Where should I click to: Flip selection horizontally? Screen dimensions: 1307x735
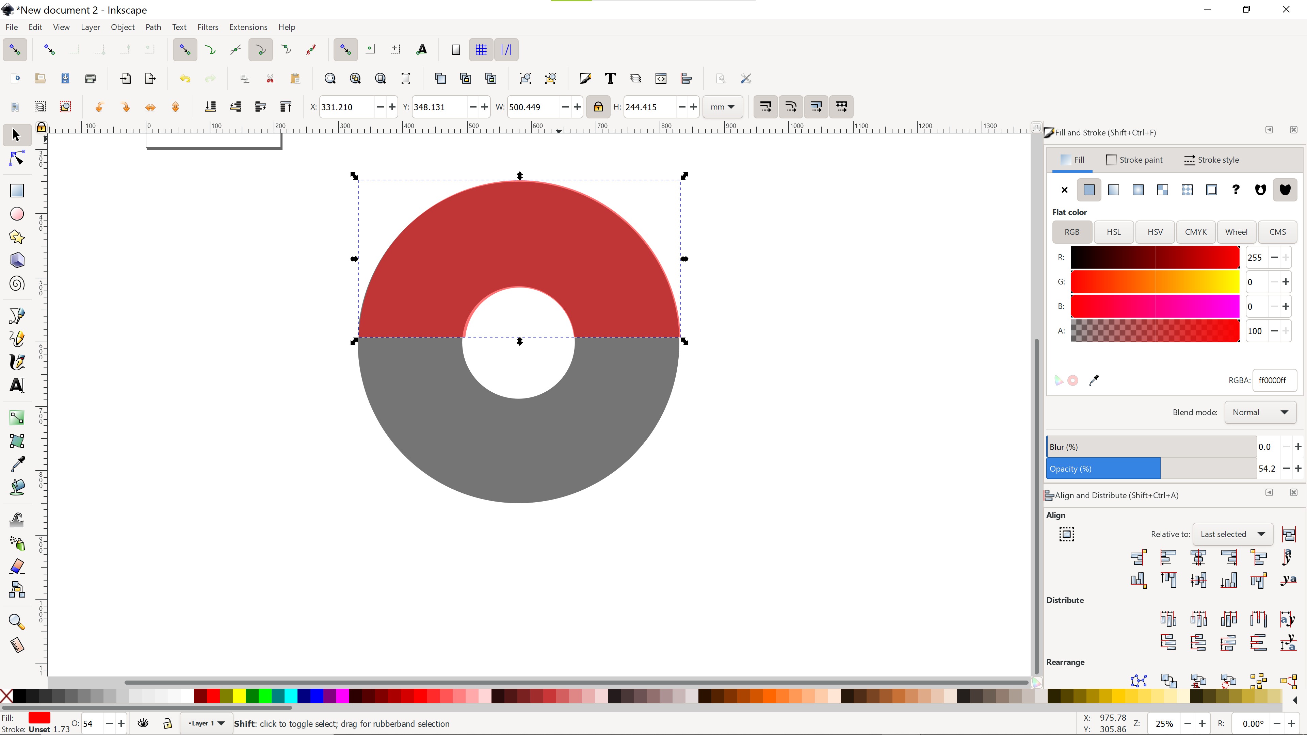150,107
